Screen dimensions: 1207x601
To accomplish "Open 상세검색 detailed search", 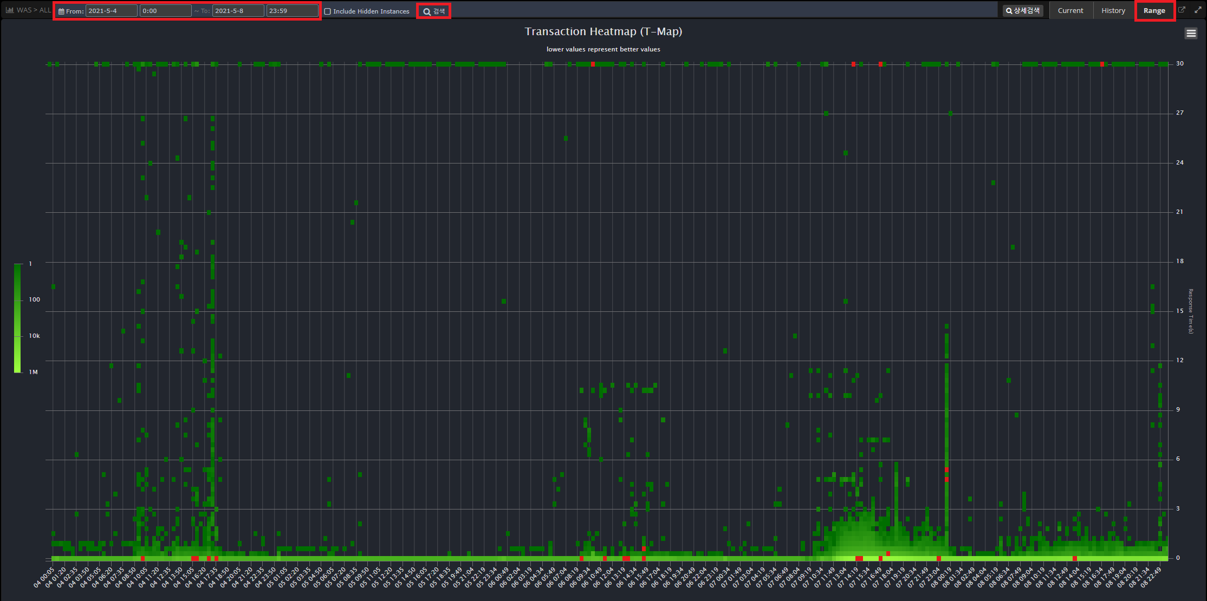I will pos(1022,11).
